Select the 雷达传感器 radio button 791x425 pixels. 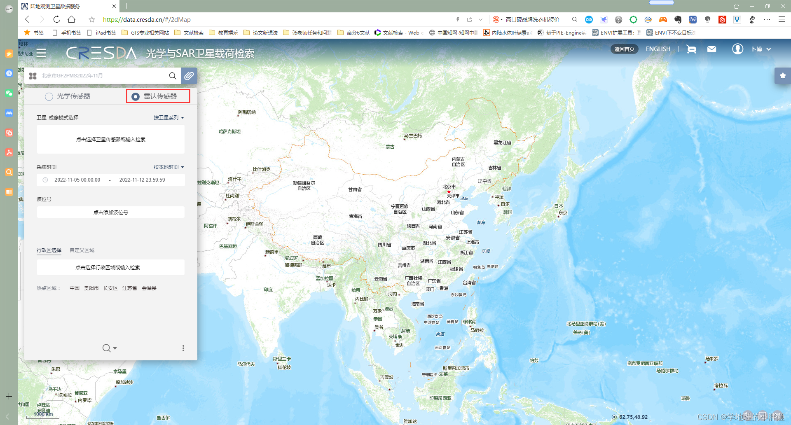136,96
